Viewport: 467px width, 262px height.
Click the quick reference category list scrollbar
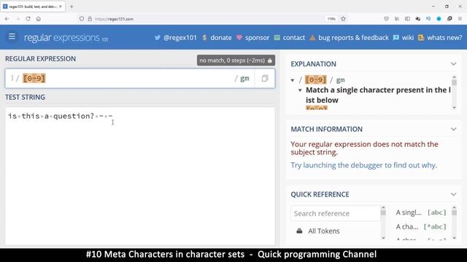tap(383, 223)
